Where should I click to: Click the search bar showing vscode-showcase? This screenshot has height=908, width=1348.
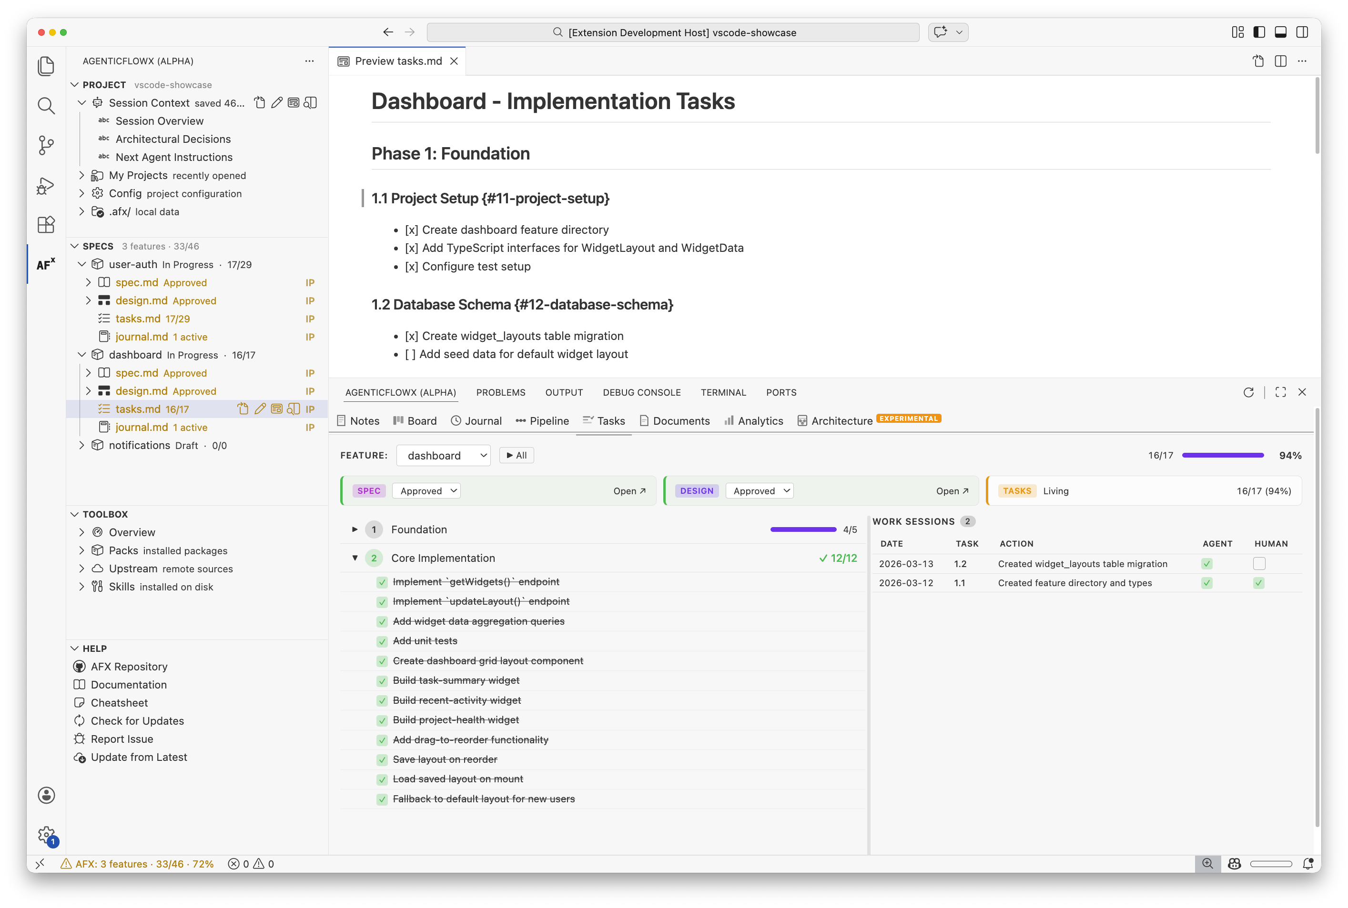tap(672, 32)
